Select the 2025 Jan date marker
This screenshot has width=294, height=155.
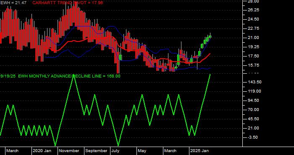(199, 151)
